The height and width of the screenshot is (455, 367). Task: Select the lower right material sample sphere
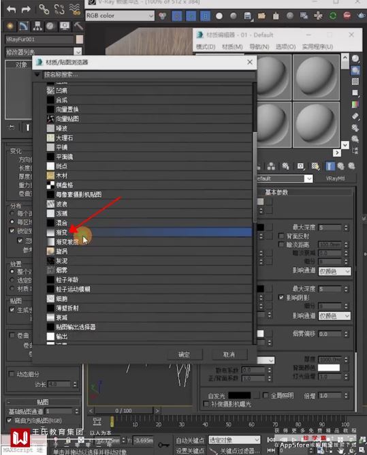(316, 125)
